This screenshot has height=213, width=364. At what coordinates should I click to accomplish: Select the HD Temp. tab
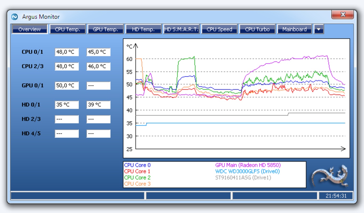point(143,29)
